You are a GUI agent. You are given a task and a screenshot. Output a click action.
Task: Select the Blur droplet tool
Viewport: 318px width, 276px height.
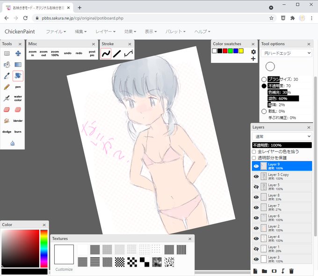[x=13, y=143]
